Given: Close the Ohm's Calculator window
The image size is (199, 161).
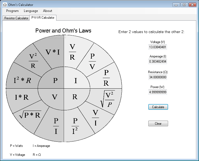Looking at the screenshot, I should (192, 5).
